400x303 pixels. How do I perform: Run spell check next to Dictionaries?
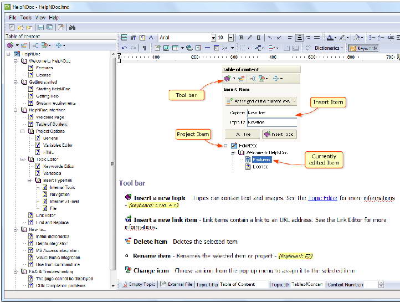[x=308, y=48]
